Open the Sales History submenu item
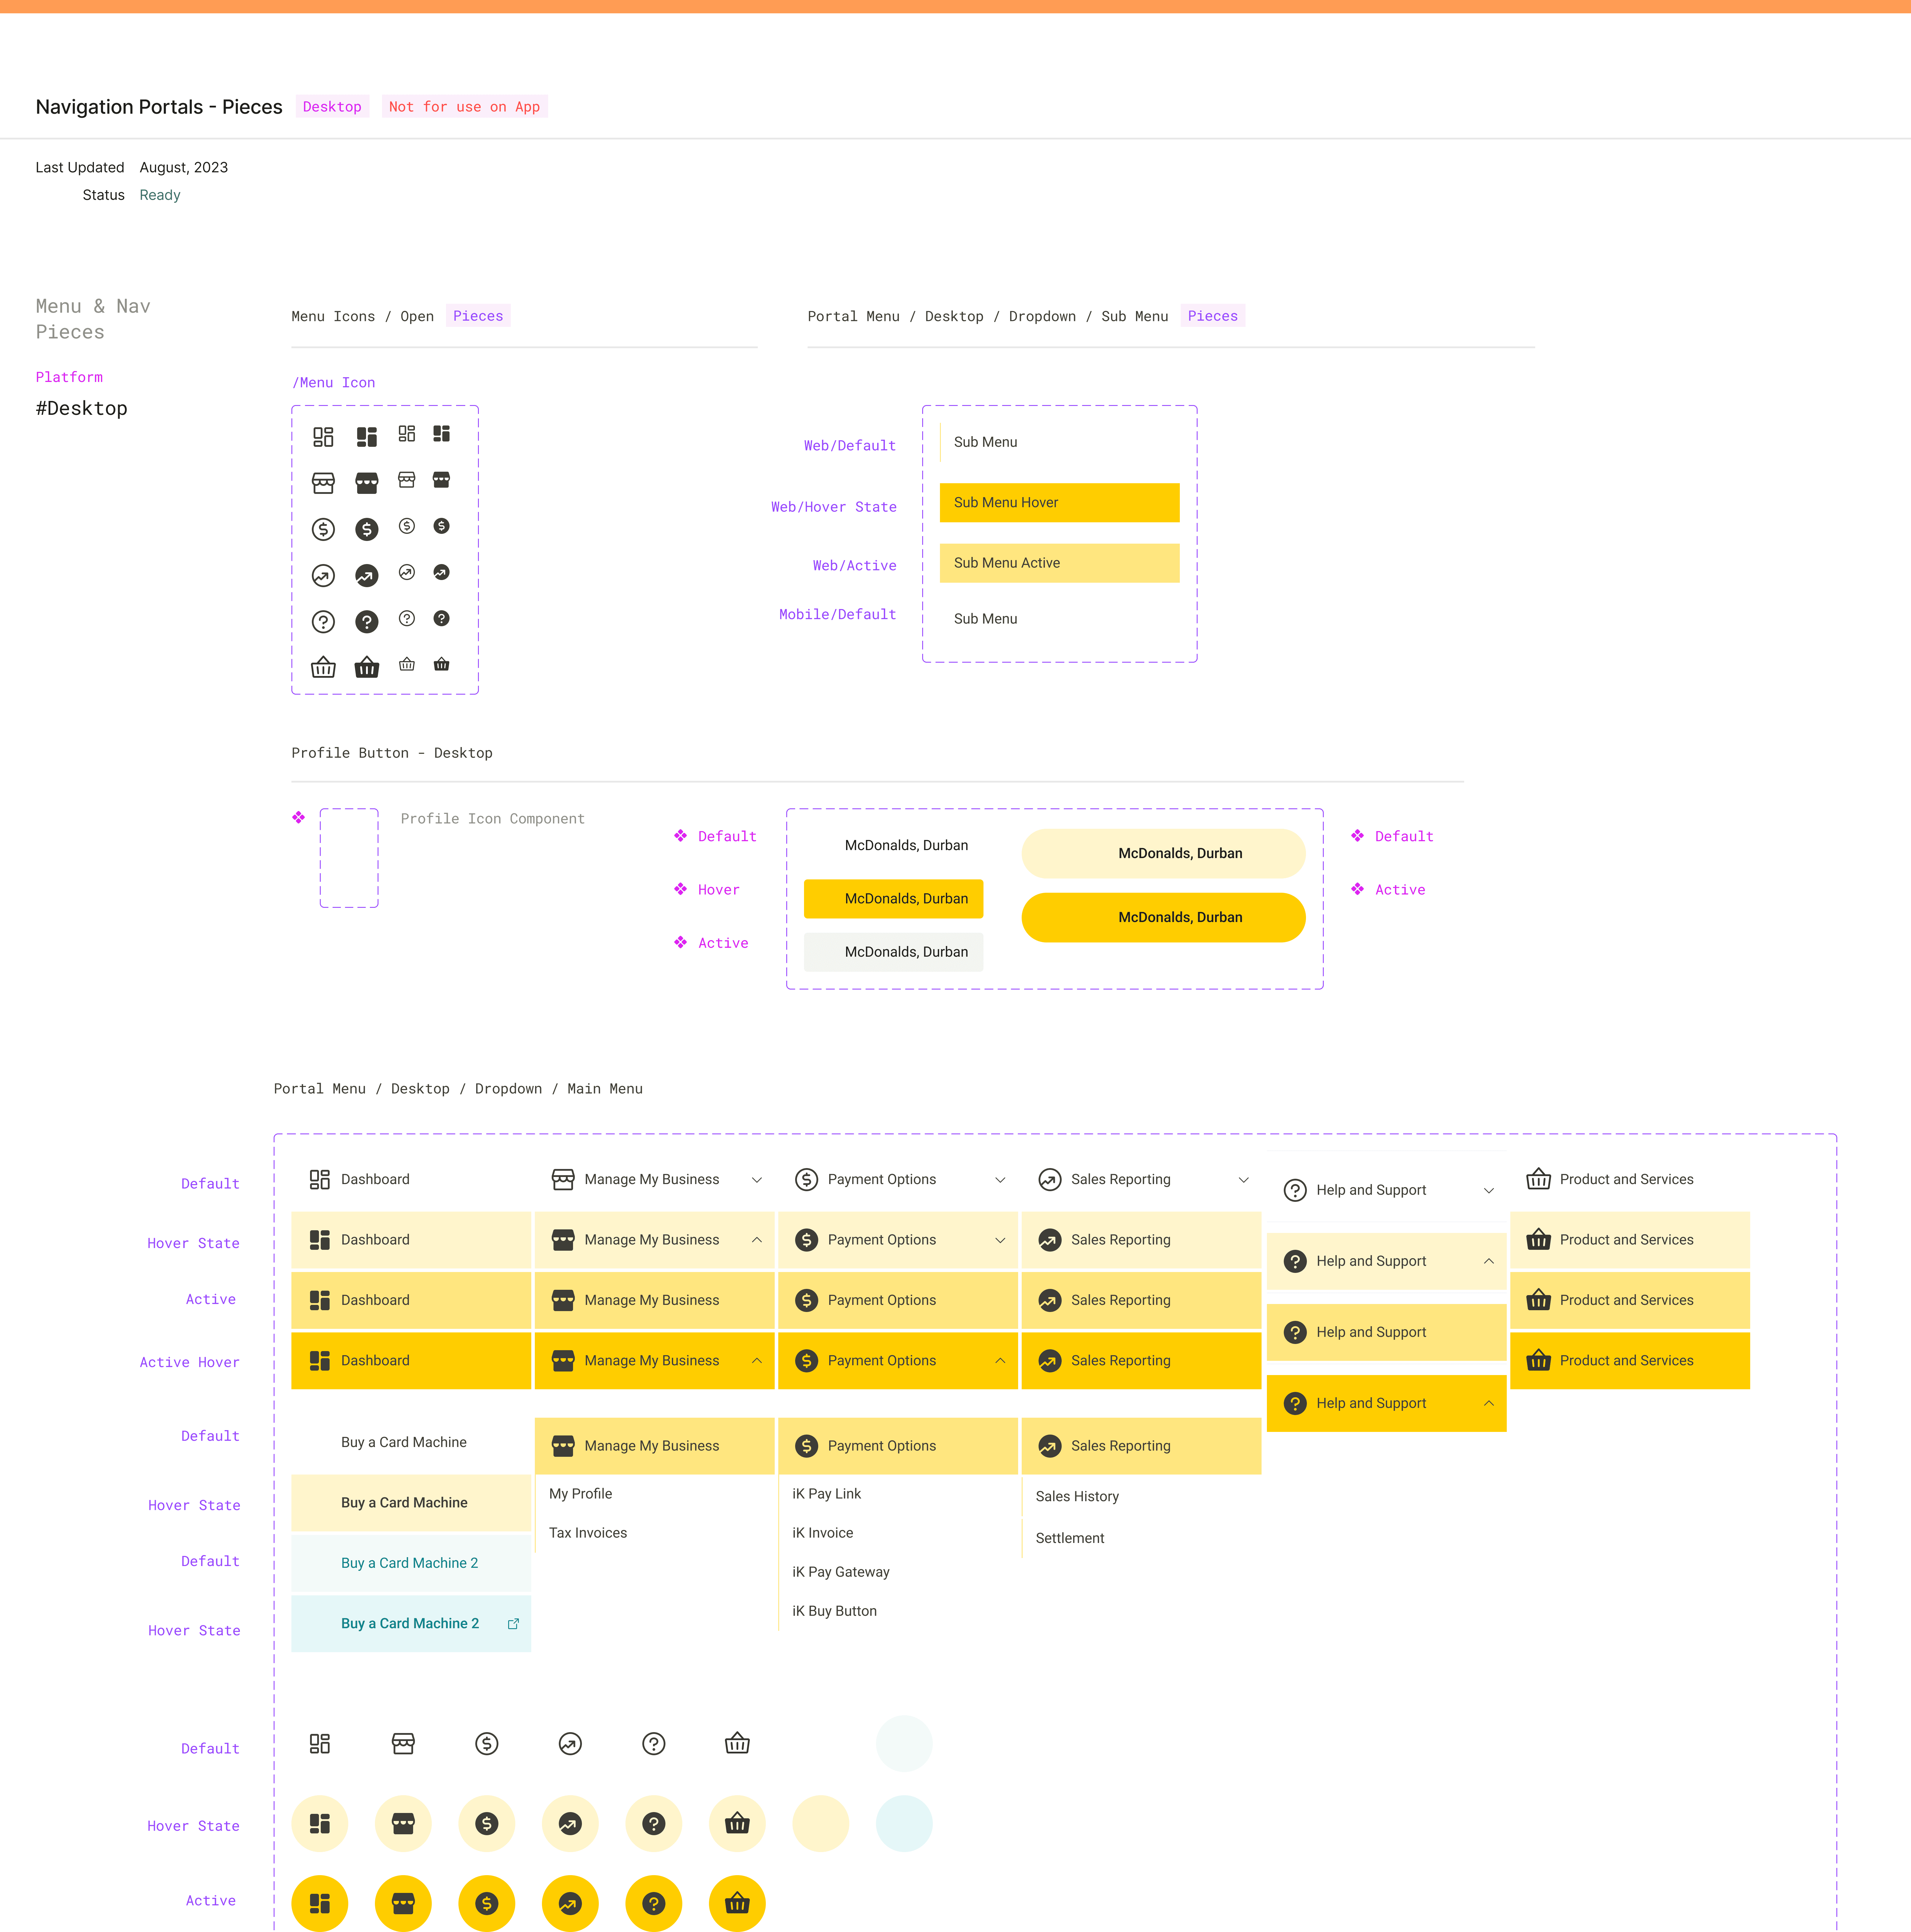The image size is (1911, 1932). pyautogui.click(x=1077, y=1496)
